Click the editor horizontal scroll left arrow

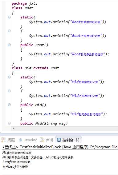14,128
